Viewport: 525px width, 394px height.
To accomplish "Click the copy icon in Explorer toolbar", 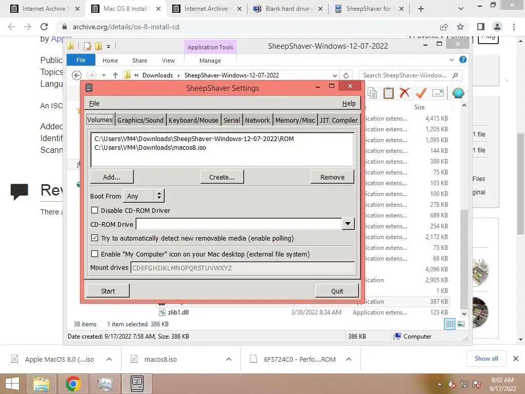I will (x=372, y=93).
